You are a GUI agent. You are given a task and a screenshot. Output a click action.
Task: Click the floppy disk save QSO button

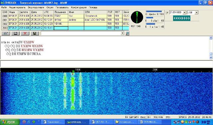click(35, 33)
